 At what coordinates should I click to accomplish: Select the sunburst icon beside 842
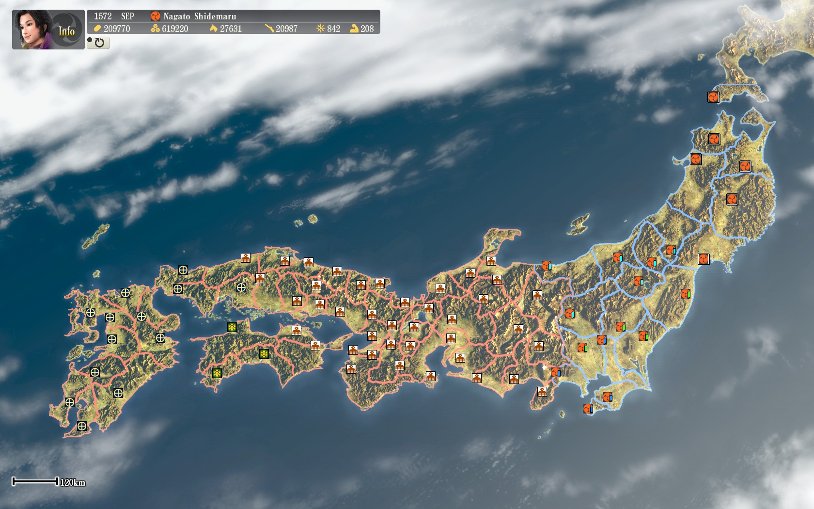pyautogui.click(x=320, y=29)
